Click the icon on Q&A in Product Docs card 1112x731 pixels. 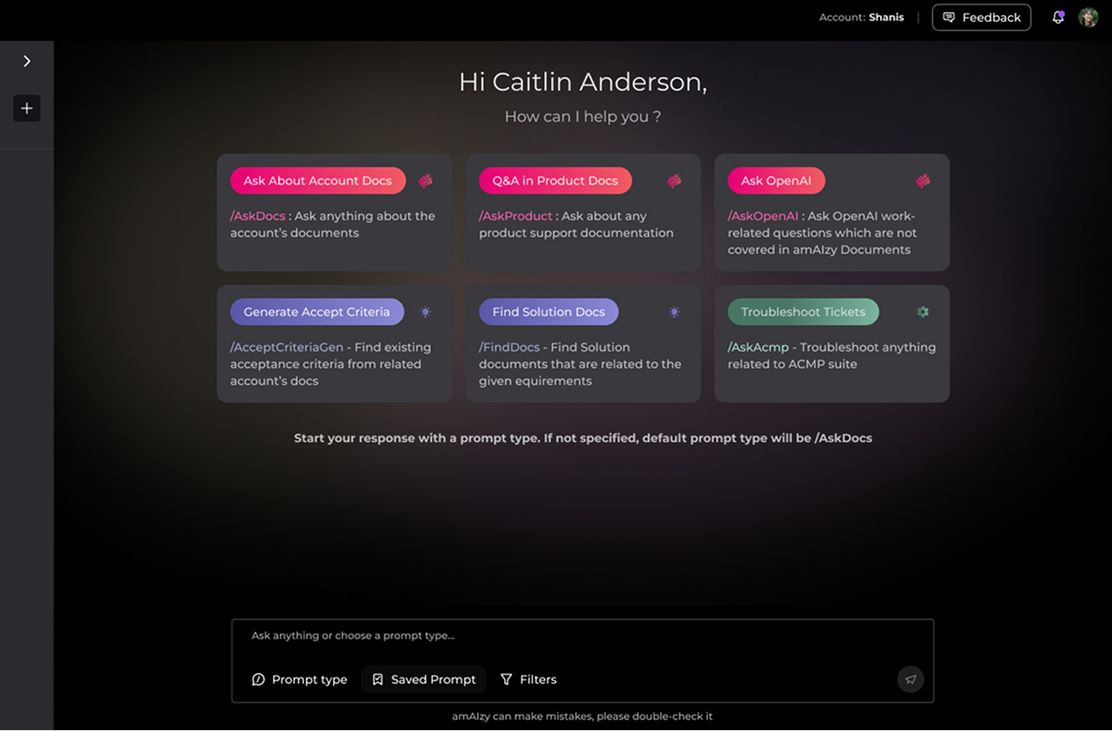coord(674,181)
